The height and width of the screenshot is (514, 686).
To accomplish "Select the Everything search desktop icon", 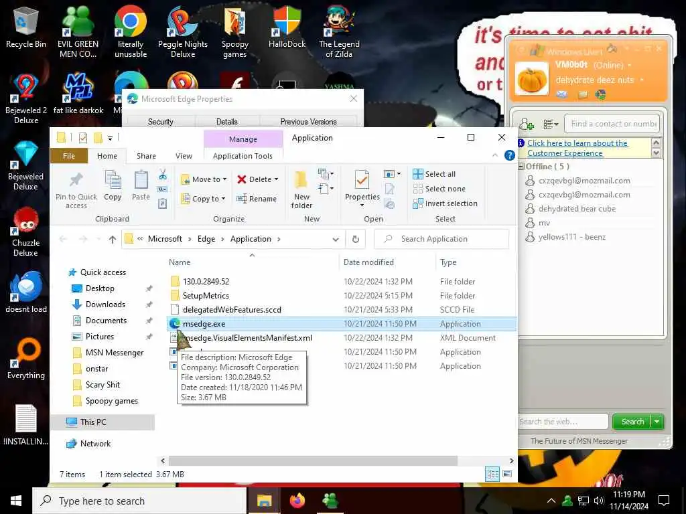I will tap(26, 359).
